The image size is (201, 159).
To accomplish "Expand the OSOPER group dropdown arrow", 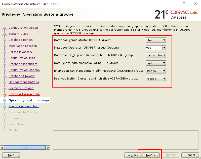I will pos(164,48).
